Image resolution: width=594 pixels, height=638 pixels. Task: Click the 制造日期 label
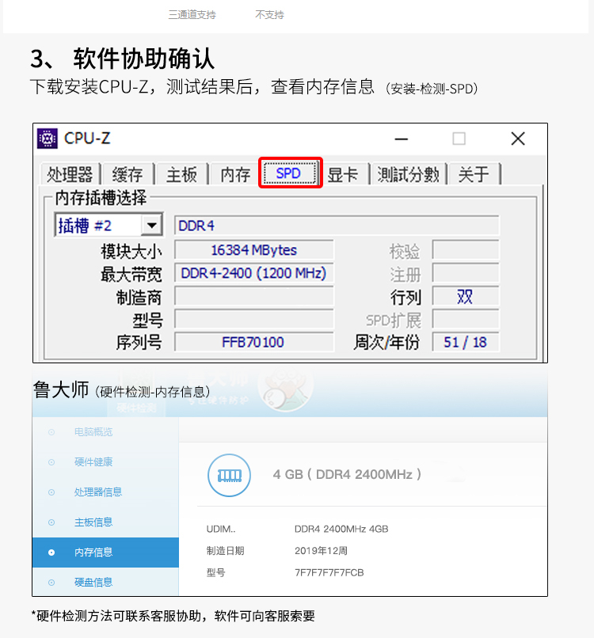tap(225, 551)
